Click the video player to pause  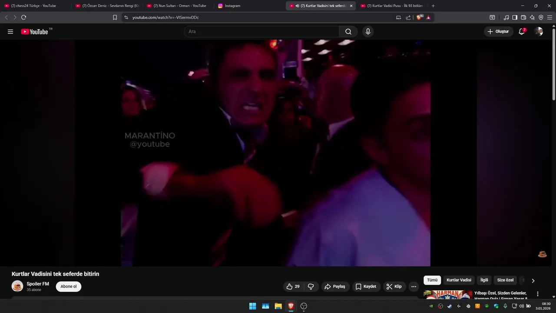click(x=275, y=153)
